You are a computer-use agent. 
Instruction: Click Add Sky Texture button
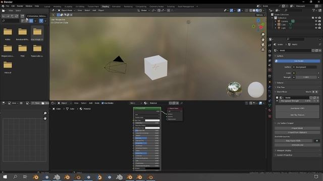[x=297, y=115]
